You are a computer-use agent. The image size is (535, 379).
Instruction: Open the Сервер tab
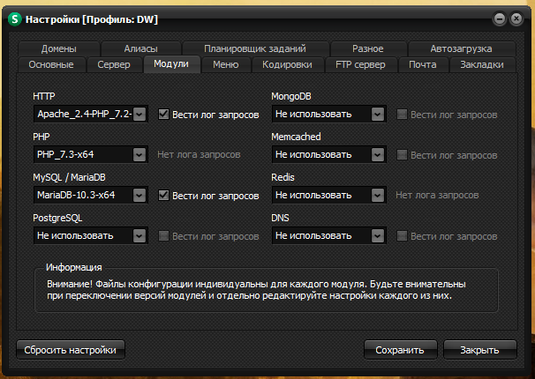tap(114, 64)
